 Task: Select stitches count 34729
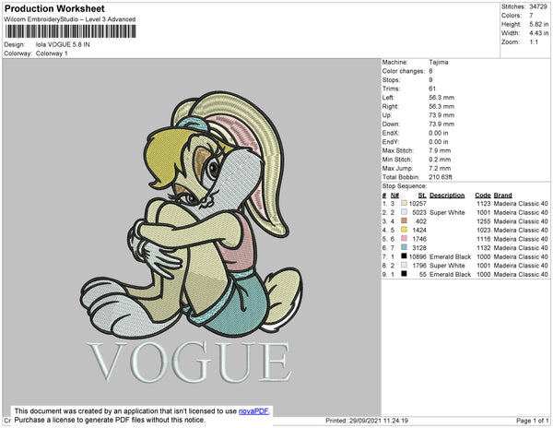coord(538,6)
